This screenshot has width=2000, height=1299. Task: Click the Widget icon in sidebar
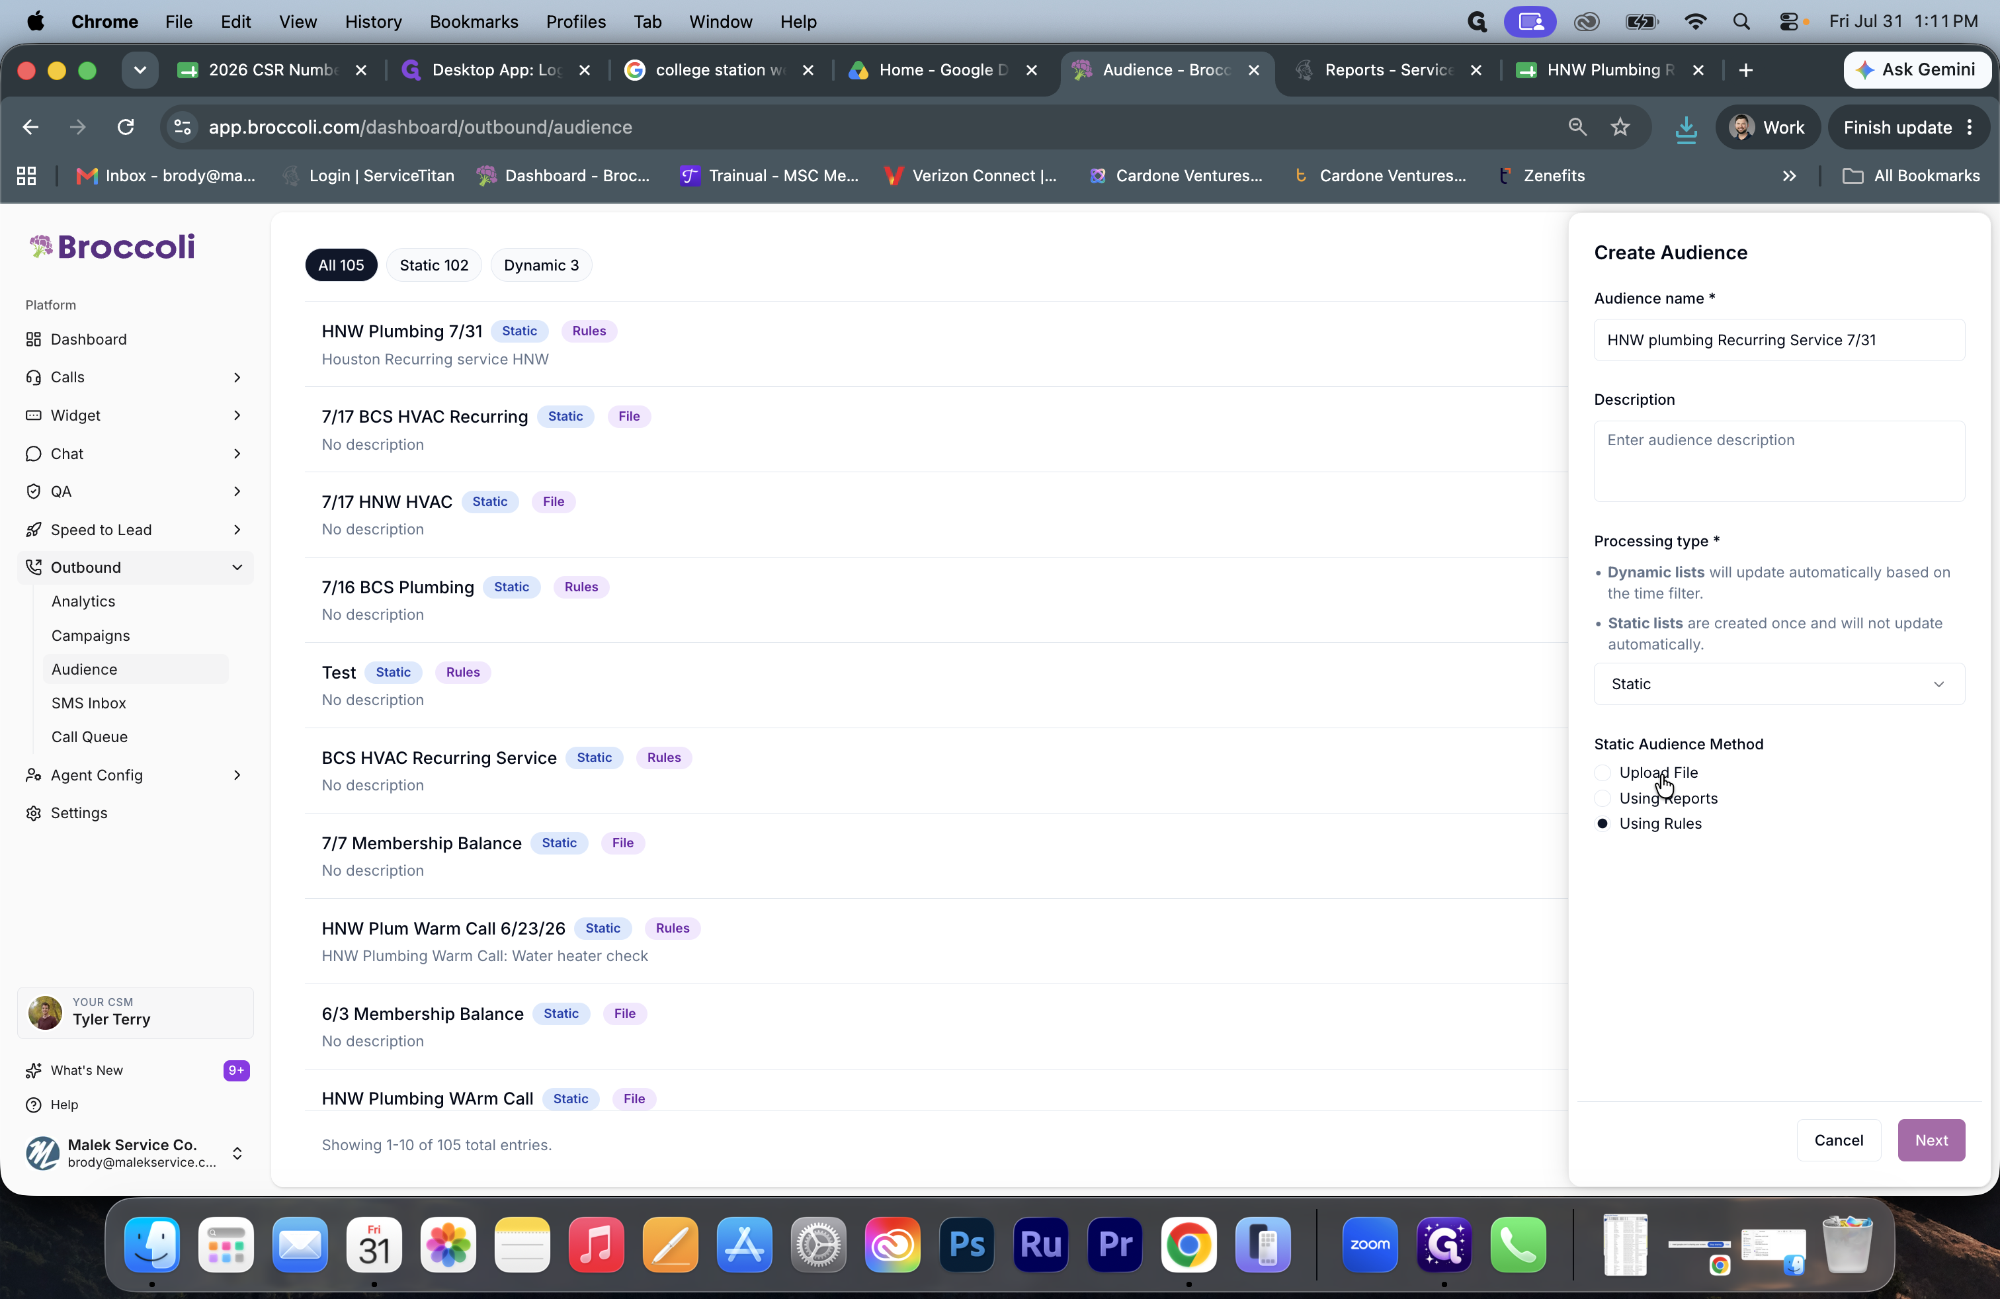point(34,415)
